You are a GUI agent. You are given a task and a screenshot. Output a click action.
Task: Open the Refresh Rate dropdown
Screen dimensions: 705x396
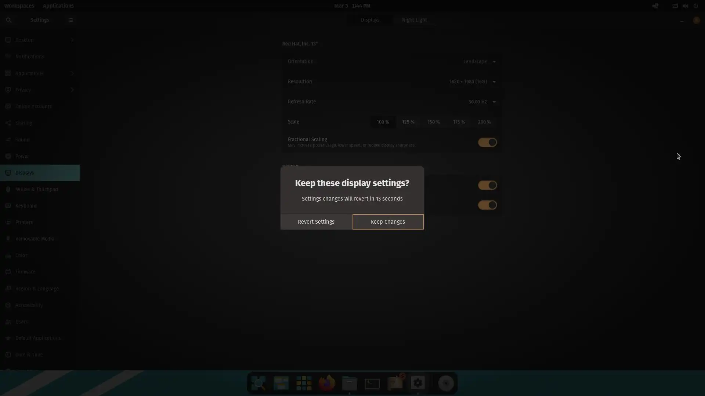click(x=482, y=102)
